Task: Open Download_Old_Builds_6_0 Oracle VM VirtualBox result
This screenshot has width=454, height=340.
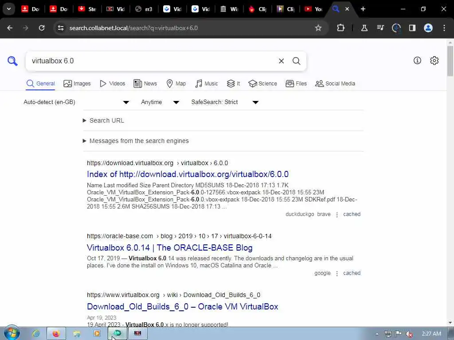Action: (182, 306)
